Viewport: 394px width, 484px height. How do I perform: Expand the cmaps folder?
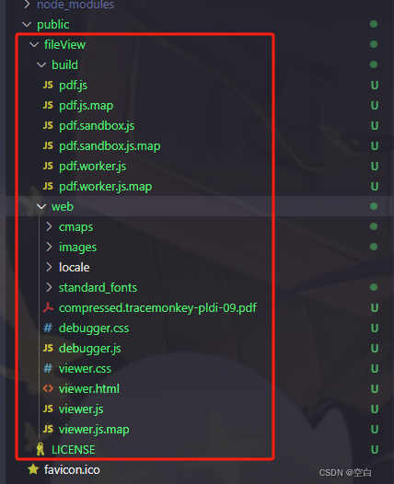coord(49,227)
